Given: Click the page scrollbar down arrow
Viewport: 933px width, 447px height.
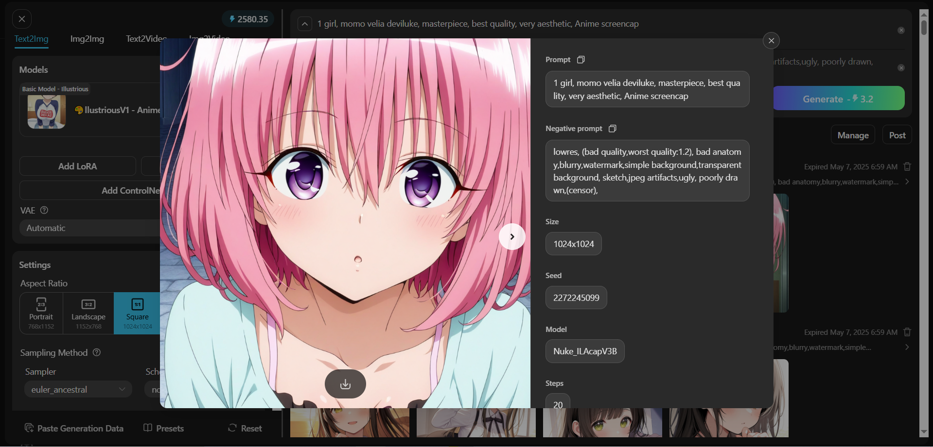Looking at the screenshot, I should 924,432.
